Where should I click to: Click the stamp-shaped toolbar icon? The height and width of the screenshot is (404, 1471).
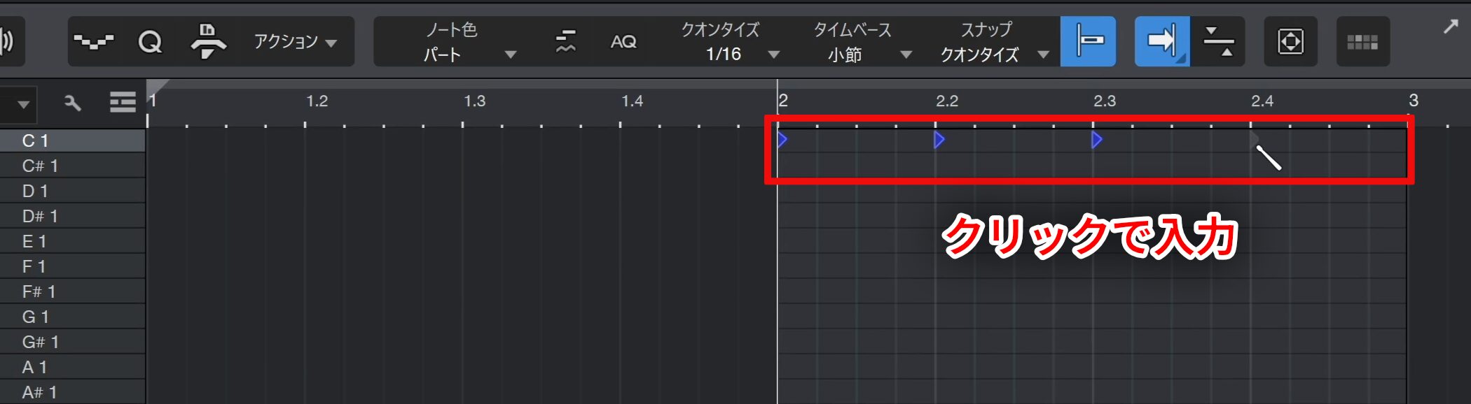[x=208, y=42]
